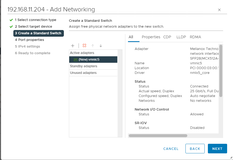Switch to the CDP tab

(x=167, y=37)
